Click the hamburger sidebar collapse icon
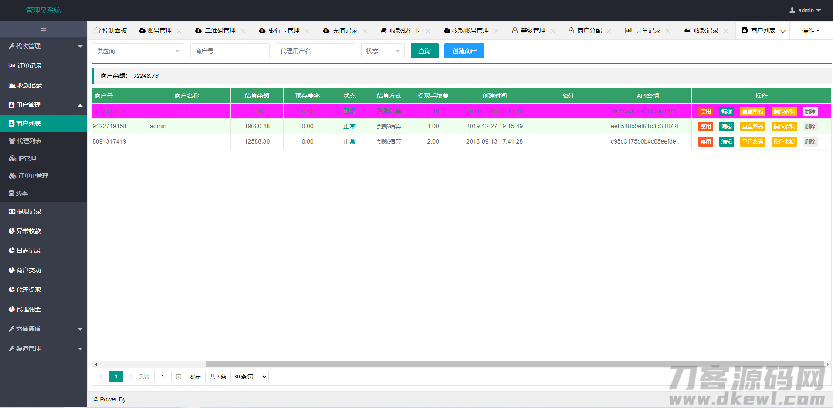 click(x=44, y=29)
